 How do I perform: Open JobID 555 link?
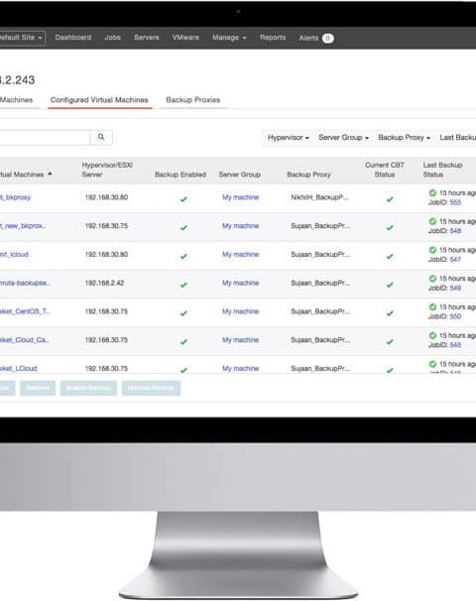[x=455, y=202]
